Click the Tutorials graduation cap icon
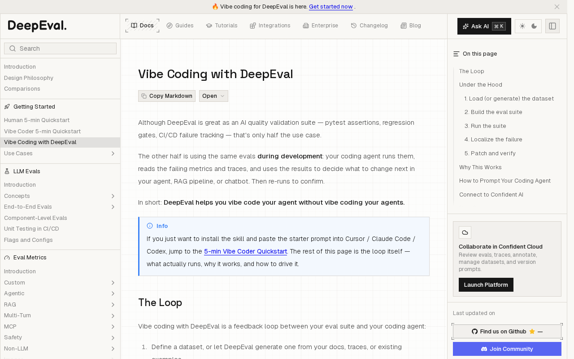The image size is (574, 359). tap(209, 26)
